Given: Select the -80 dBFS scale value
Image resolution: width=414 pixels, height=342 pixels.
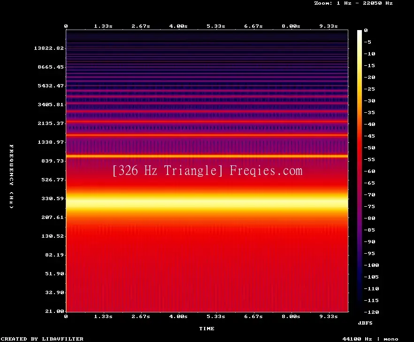Looking at the screenshot, I should [370, 218].
